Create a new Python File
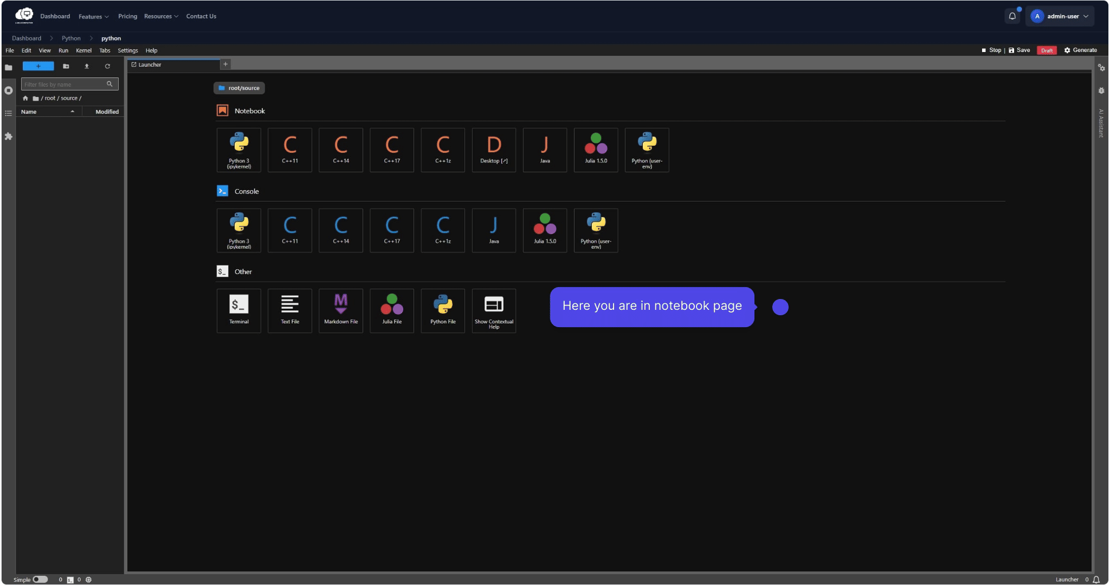Screen dimensions: 1110x585 442,311
